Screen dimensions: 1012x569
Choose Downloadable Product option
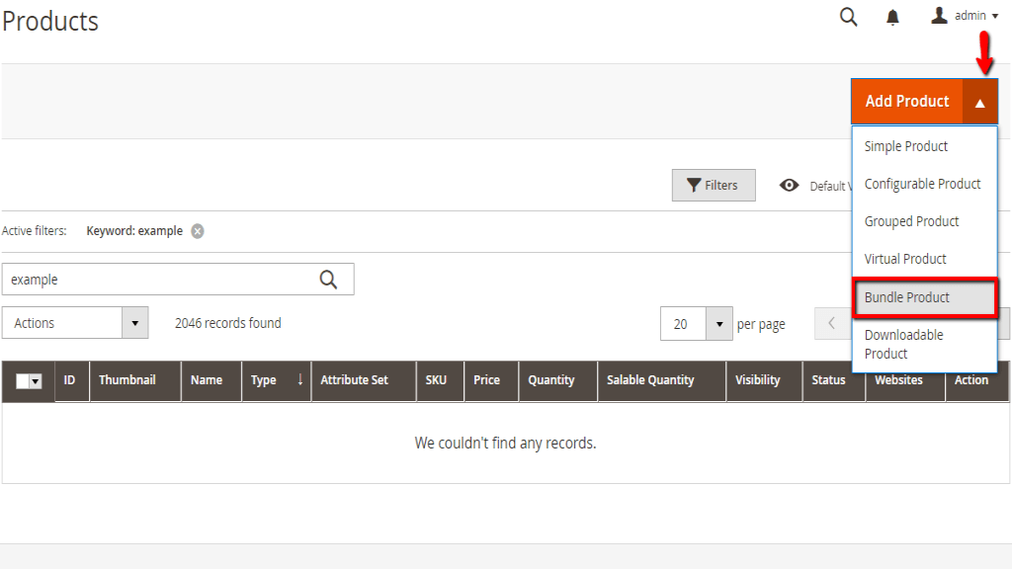pyautogui.click(x=903, y=344)
